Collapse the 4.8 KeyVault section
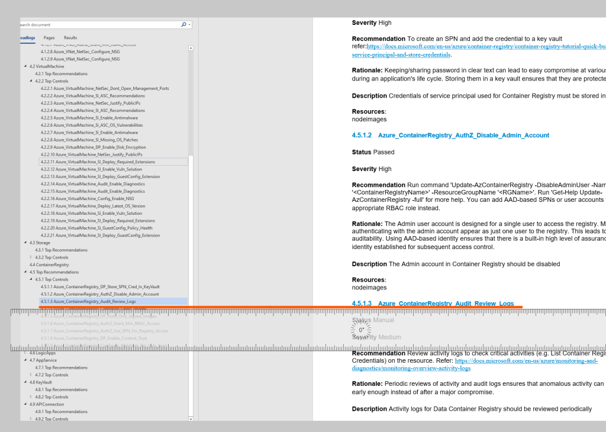 [25, 382]
